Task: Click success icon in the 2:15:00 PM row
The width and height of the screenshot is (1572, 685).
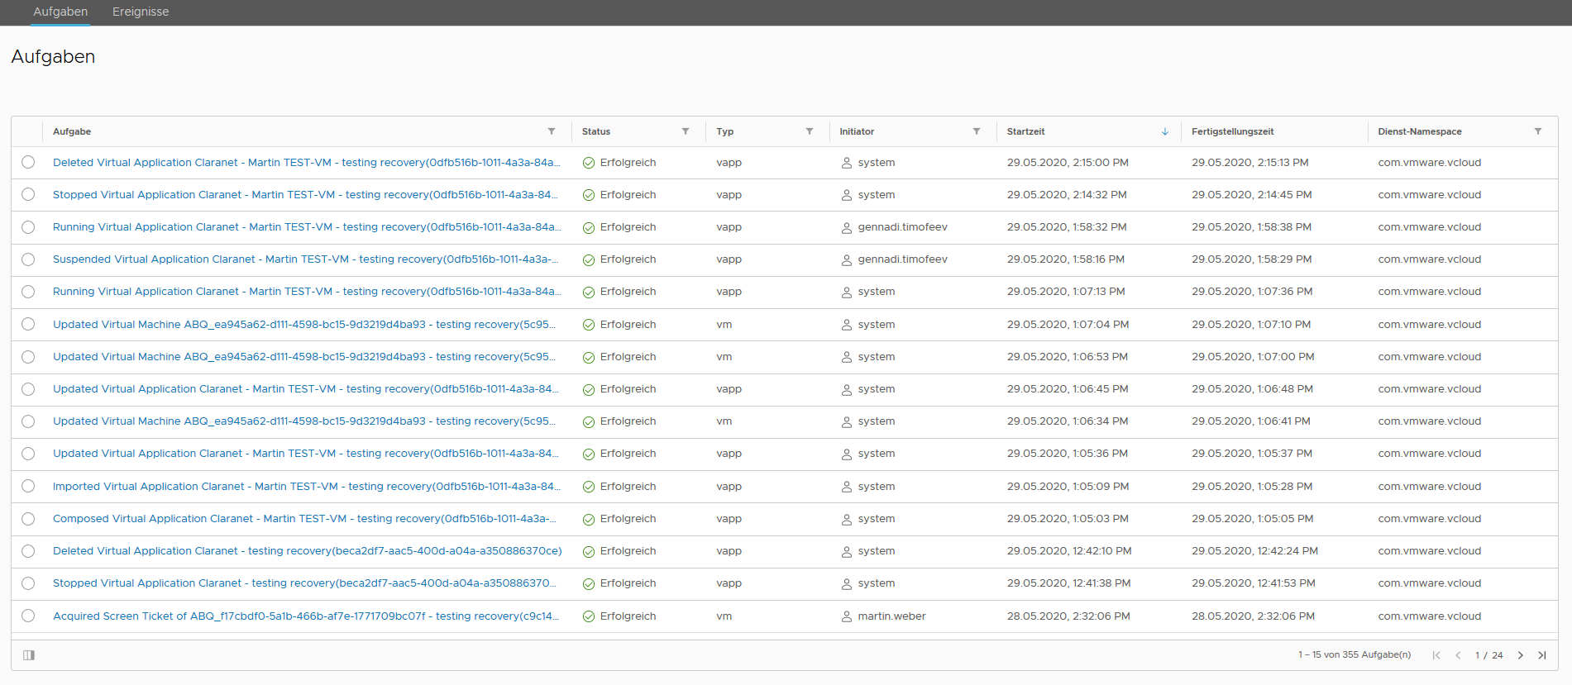Action: pyautogui.click(x=589, y=163)
